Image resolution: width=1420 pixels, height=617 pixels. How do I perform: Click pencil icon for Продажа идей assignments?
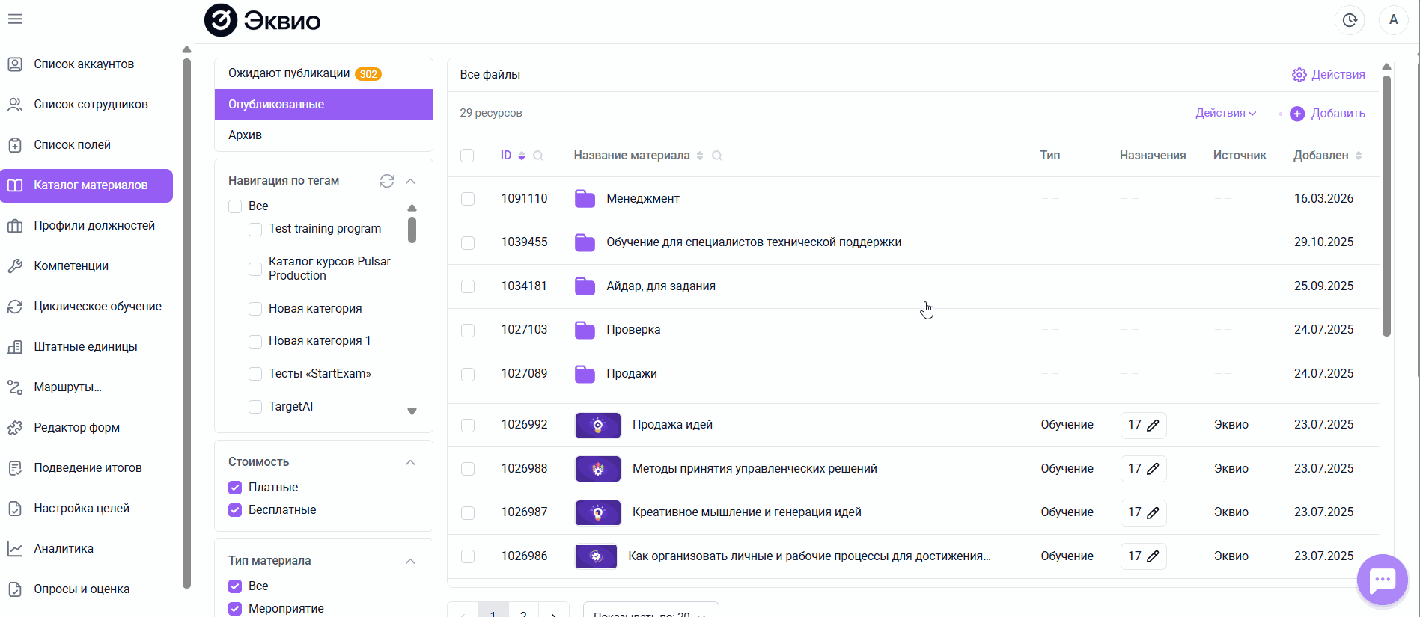tap(1153, 425)
